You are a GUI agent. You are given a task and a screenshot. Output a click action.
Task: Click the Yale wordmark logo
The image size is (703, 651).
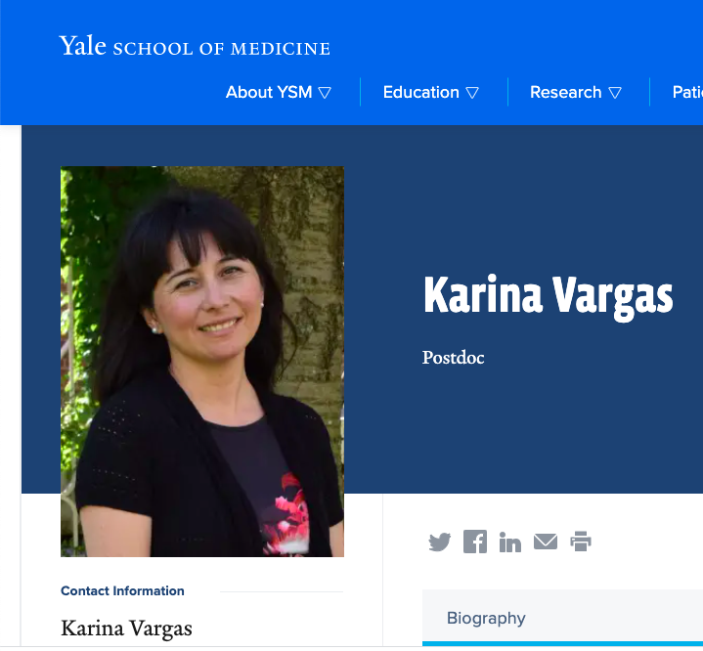point(82,46)
